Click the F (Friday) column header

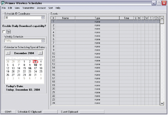point(154,18)
